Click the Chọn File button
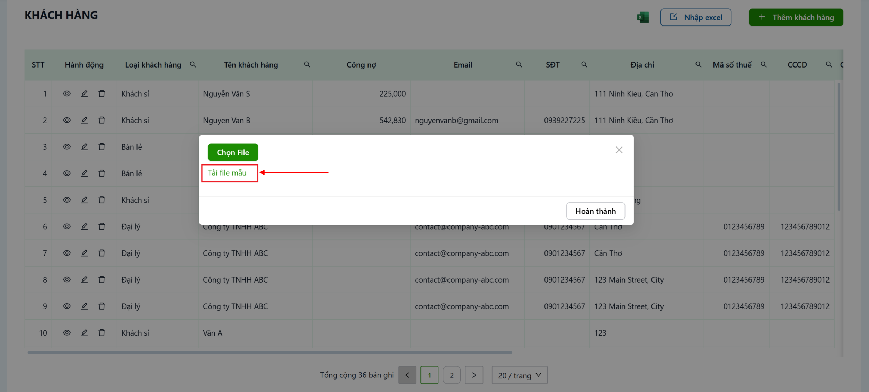Screen dimensions: 869x392 click(233, 152)
